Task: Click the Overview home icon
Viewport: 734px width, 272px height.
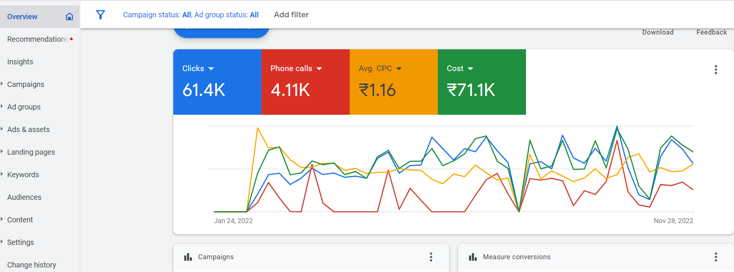Action: point(69,17)
